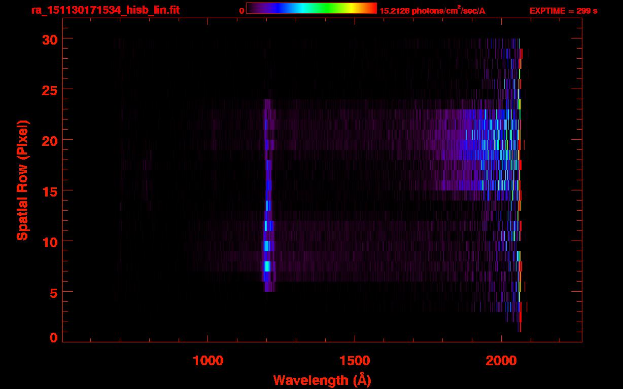
Task: Click the x-axis tick label 2000
Action: [501, 360]
